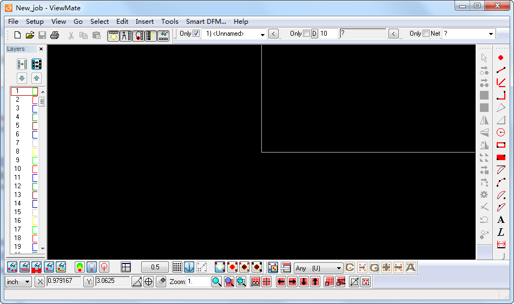
Task: Toggle the layer Only checkbox
Action: (196, 34)
